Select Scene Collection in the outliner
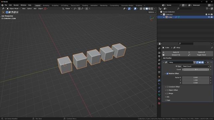The image size is (214, 120). coord(169,12)
